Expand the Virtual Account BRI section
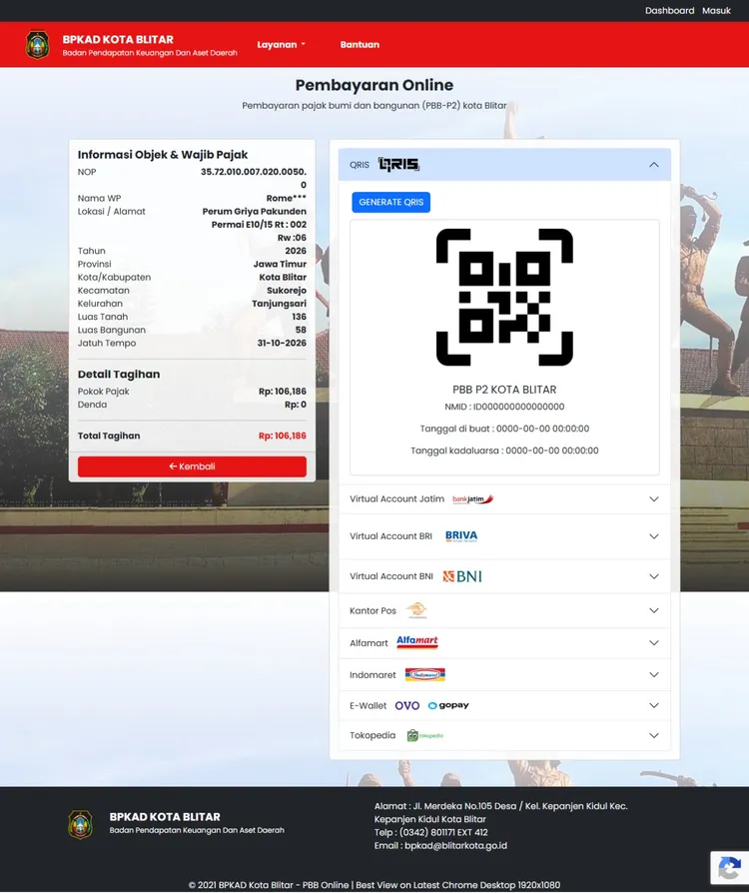The image size is (749, 893). [x=504, y=536]
